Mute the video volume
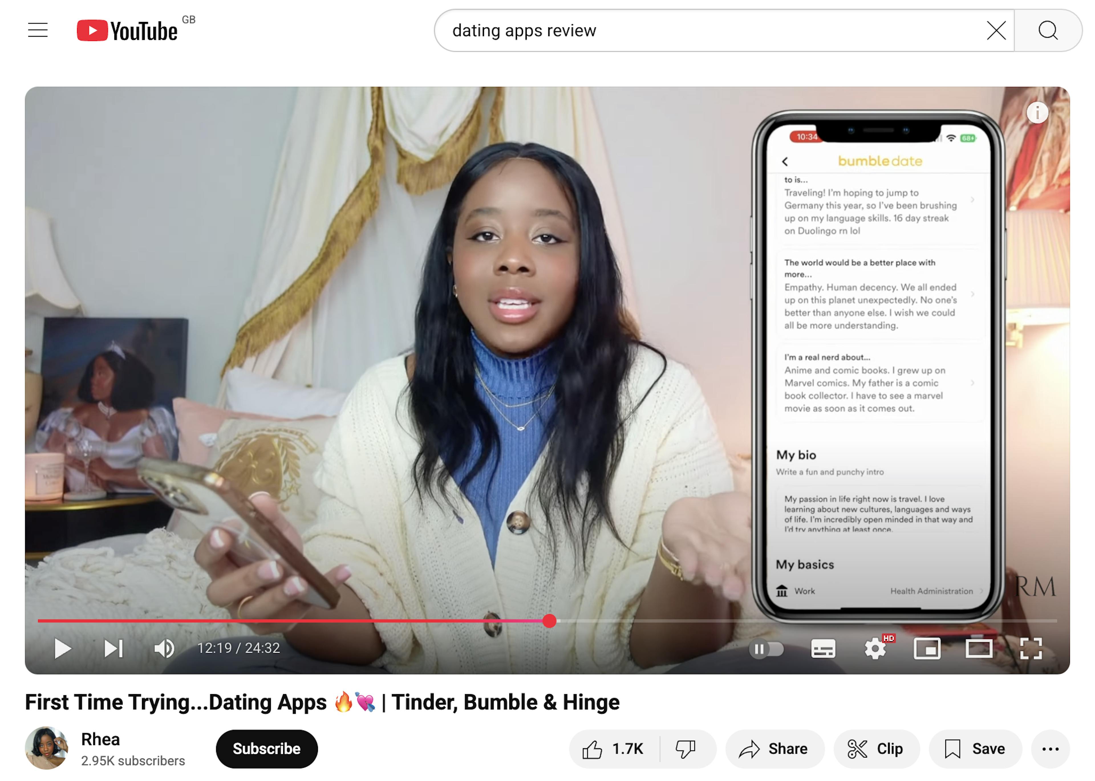1095x781 pixels. point(164,648)
